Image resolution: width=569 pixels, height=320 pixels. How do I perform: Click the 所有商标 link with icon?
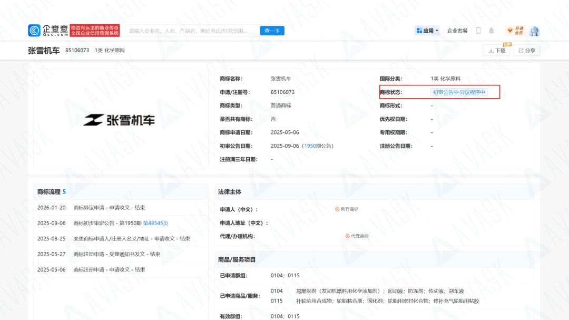click(x=347, y=209)
